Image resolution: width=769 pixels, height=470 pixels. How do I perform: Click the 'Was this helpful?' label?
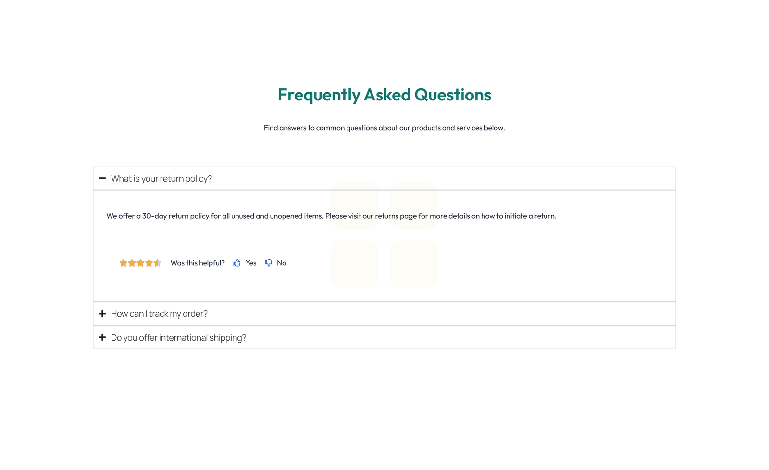pos(198,263)
